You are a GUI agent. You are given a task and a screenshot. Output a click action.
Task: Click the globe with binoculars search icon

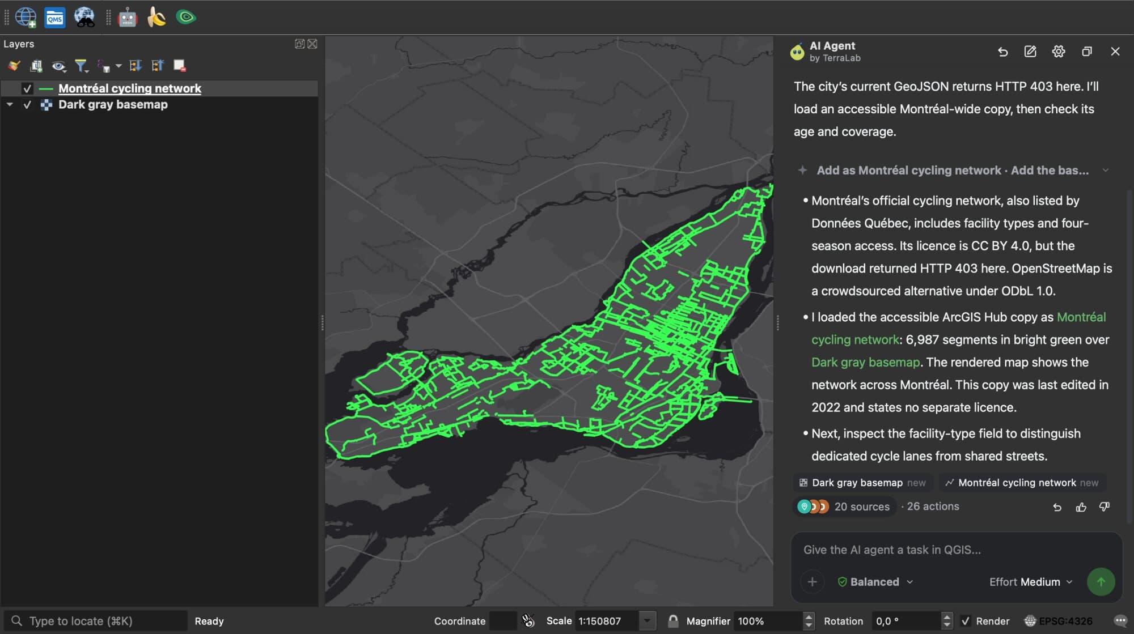(x=84, y=17)
